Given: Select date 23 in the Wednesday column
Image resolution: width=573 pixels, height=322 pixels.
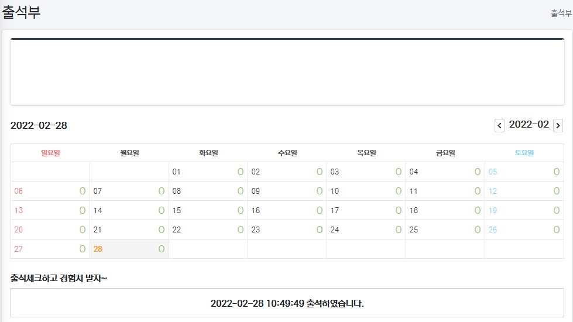Looking at the screenshot, I should tap(256, 229).
